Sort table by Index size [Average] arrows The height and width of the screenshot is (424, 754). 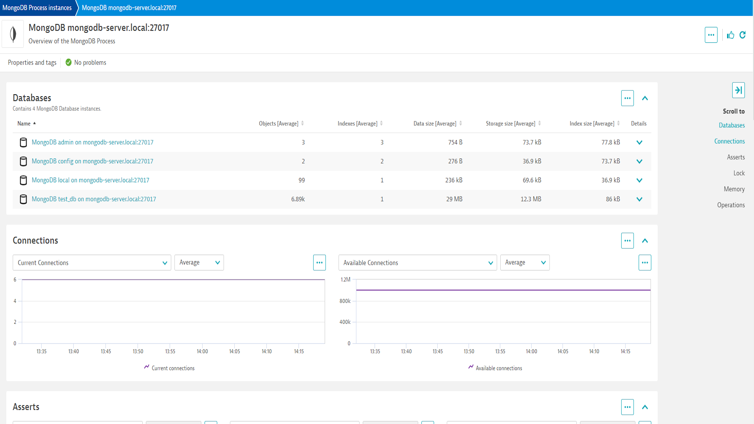coord(618,123)
